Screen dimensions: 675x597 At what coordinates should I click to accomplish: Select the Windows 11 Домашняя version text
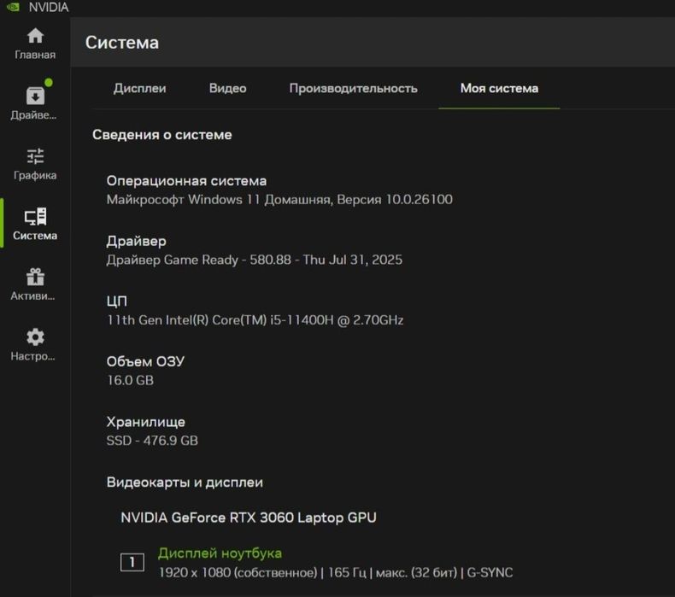coord(279,199)
